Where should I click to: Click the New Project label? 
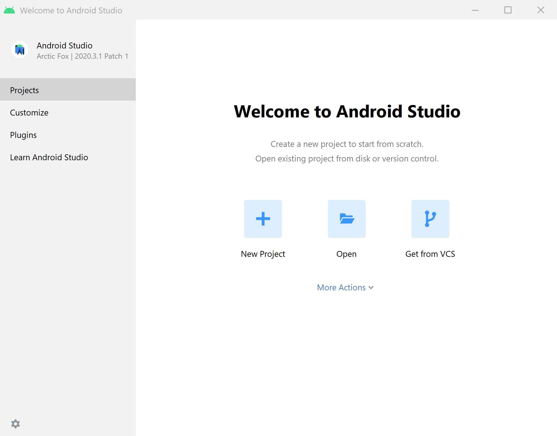click(x=263, y=254)
